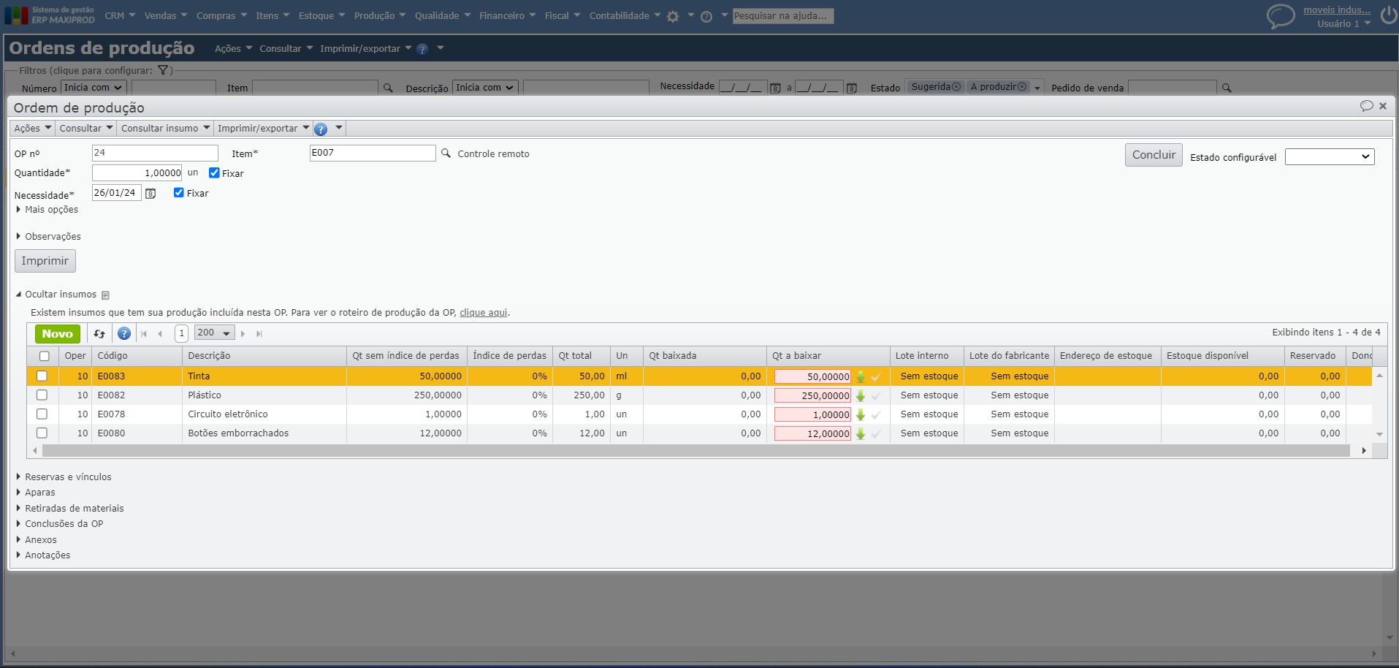This screenshot has width=1399, height=668.
Task: Click green down arrow on Circuito eletrônico row
Action: pyautogui.click(x=861, y=414)
